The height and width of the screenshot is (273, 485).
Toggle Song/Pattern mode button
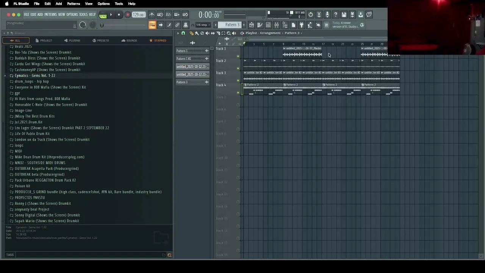pyautogui.click(x=103, y=15)
